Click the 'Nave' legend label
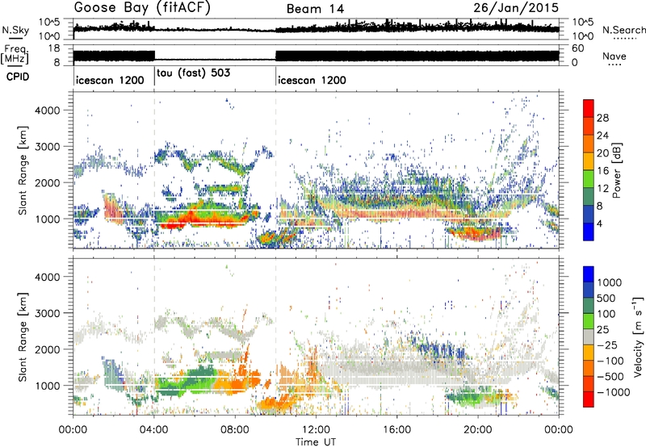The width and height of the screenshot is (646, 447). [615, 56]
